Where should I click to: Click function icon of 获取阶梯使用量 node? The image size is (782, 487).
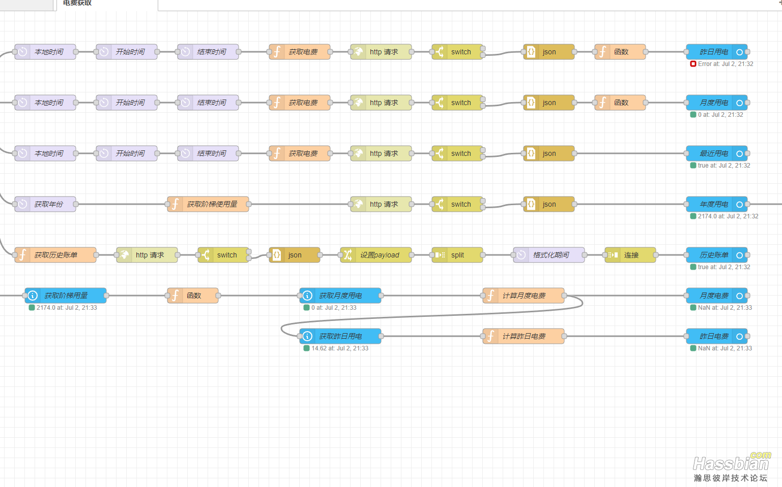(176, 204)
